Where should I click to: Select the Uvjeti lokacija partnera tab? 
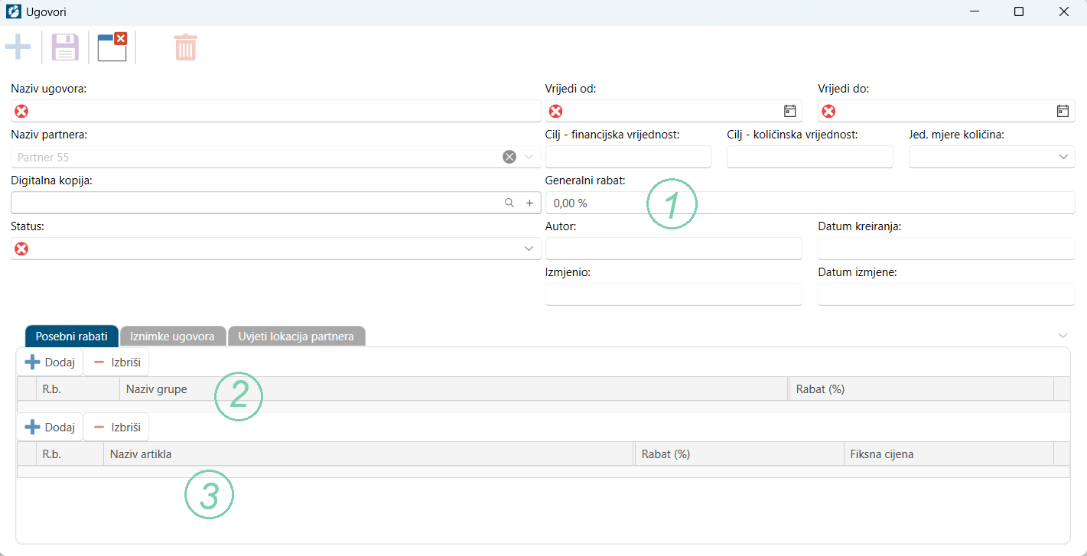[x=296, y=336]
